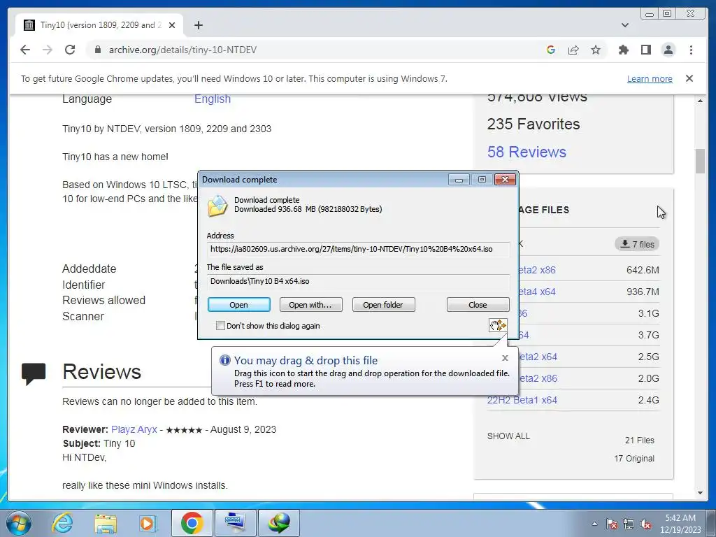
Task: Click SHOW ALL files
Action: (x=508, y=436)
